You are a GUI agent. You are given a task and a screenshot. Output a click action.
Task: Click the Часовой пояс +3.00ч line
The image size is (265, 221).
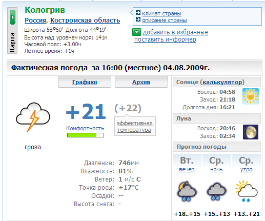[x=53, y=44]
